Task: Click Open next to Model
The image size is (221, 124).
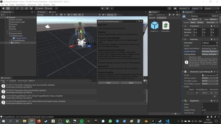Action: (193, 22)
